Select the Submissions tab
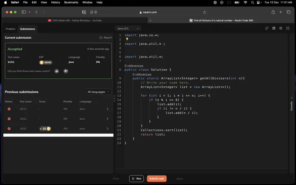The image size is (296, 185). click(27, 29)
